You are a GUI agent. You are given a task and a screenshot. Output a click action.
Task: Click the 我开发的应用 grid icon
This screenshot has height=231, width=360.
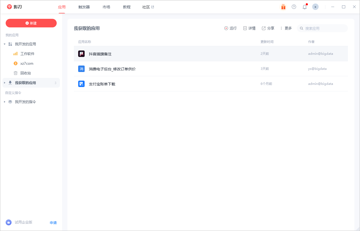pyautogui.click(x=10, y=44)
